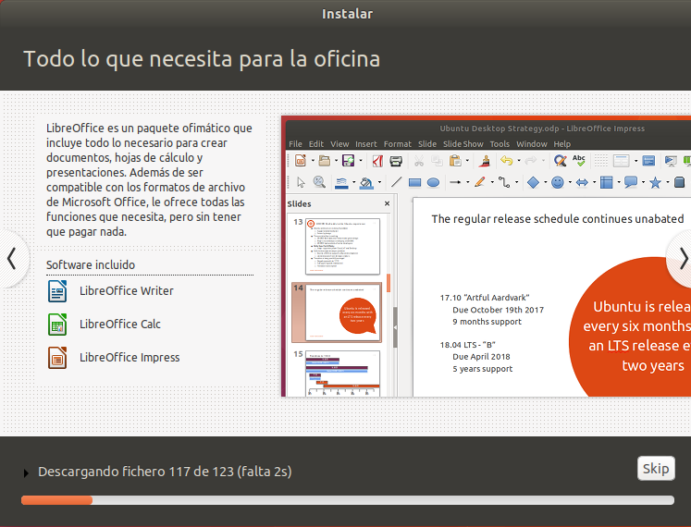Screen dimensions: 691x527
Task: Open the File menu in Impress
Action: [x=295, y=144]
